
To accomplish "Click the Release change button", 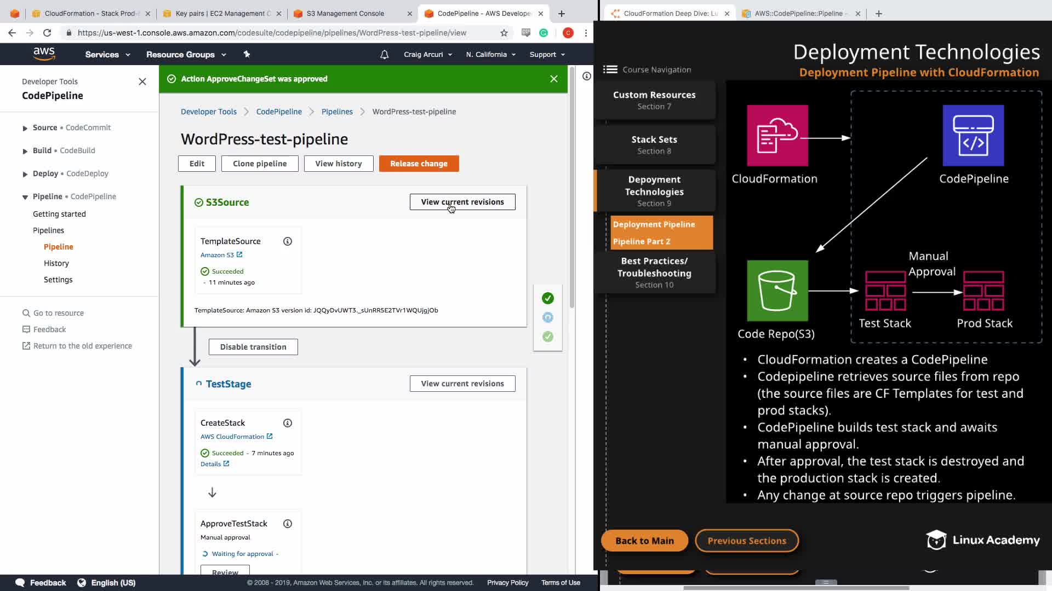I will (x=419, y=164).
